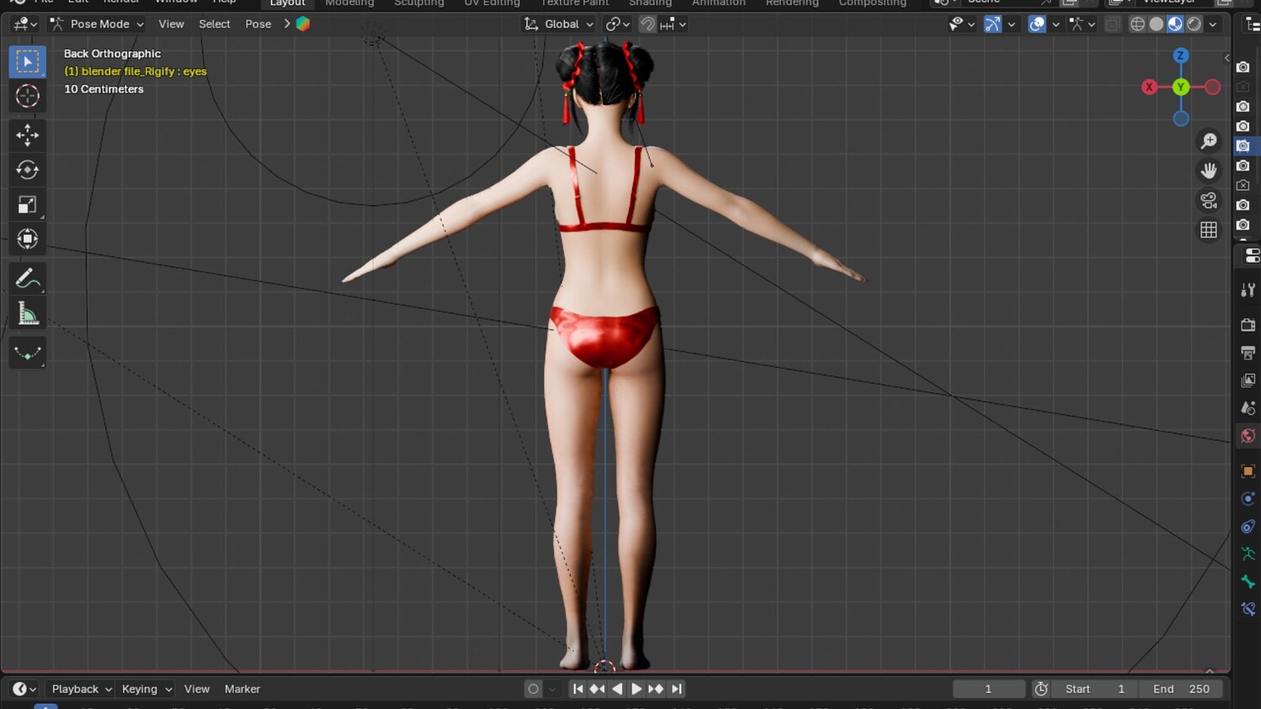Expand the sidebar with the small arrow
Image resolution: width=1261 pixels, height=709 pixels.
coord(1227,58)
